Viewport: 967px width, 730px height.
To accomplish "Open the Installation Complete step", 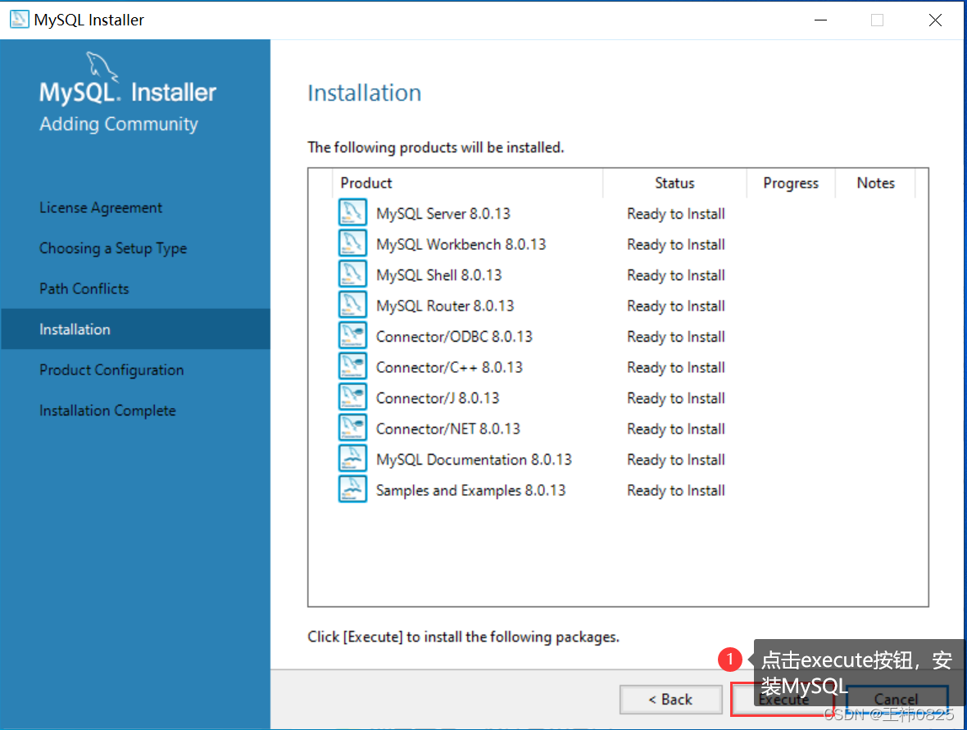I will click(x=107, y=410).
